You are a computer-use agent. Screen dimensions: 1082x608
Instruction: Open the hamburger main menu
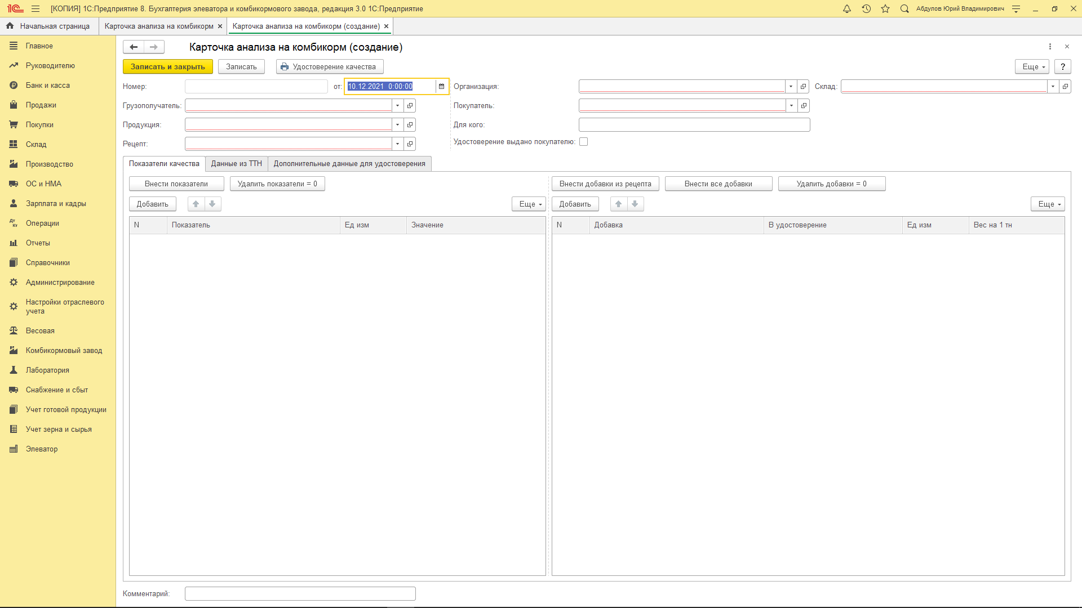[36, 8]
